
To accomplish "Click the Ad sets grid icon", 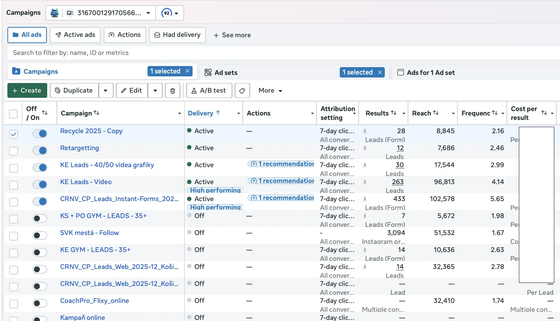I will pos(208,72).
